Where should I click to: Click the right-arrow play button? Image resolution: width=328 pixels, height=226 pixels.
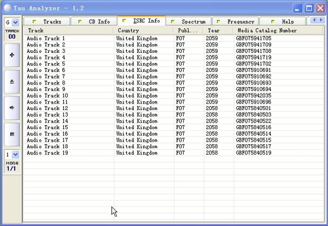click(12, 108)
